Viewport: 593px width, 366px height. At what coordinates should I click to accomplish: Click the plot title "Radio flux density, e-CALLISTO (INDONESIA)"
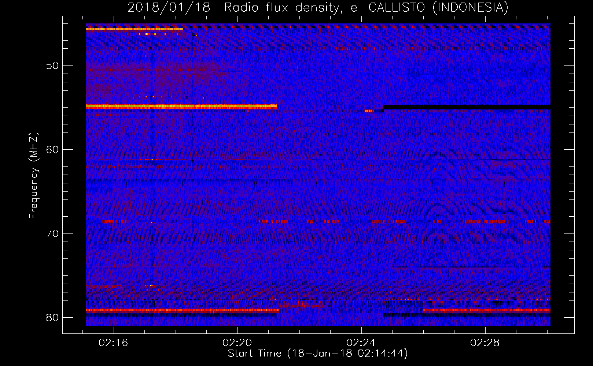click(366, 8)
